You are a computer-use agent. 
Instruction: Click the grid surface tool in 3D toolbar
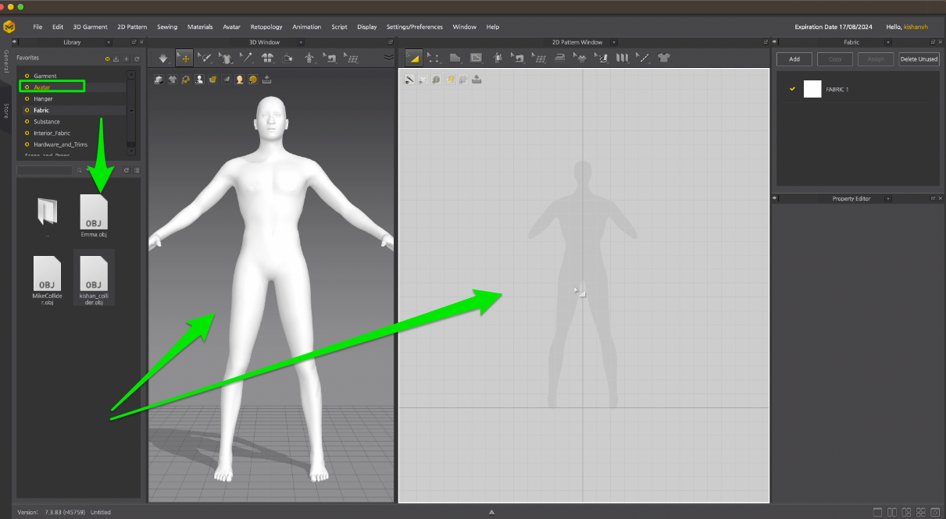pyautogui.click(x=352, y=58)
